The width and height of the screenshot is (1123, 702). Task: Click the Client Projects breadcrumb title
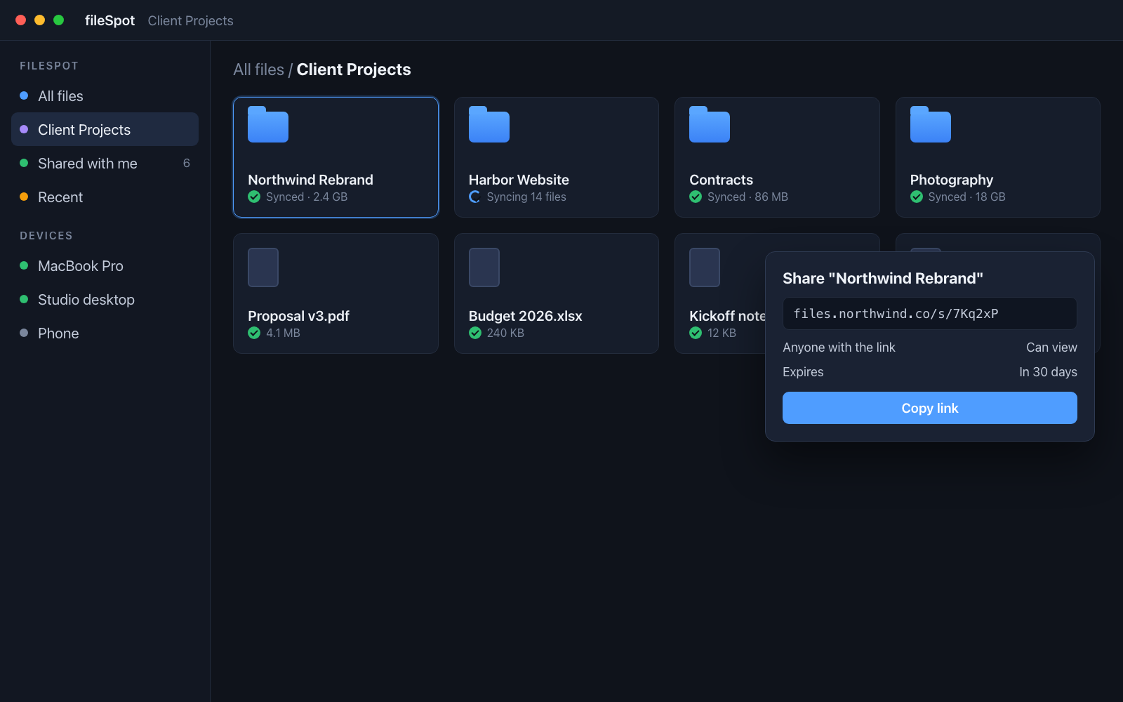coord(354,69)
